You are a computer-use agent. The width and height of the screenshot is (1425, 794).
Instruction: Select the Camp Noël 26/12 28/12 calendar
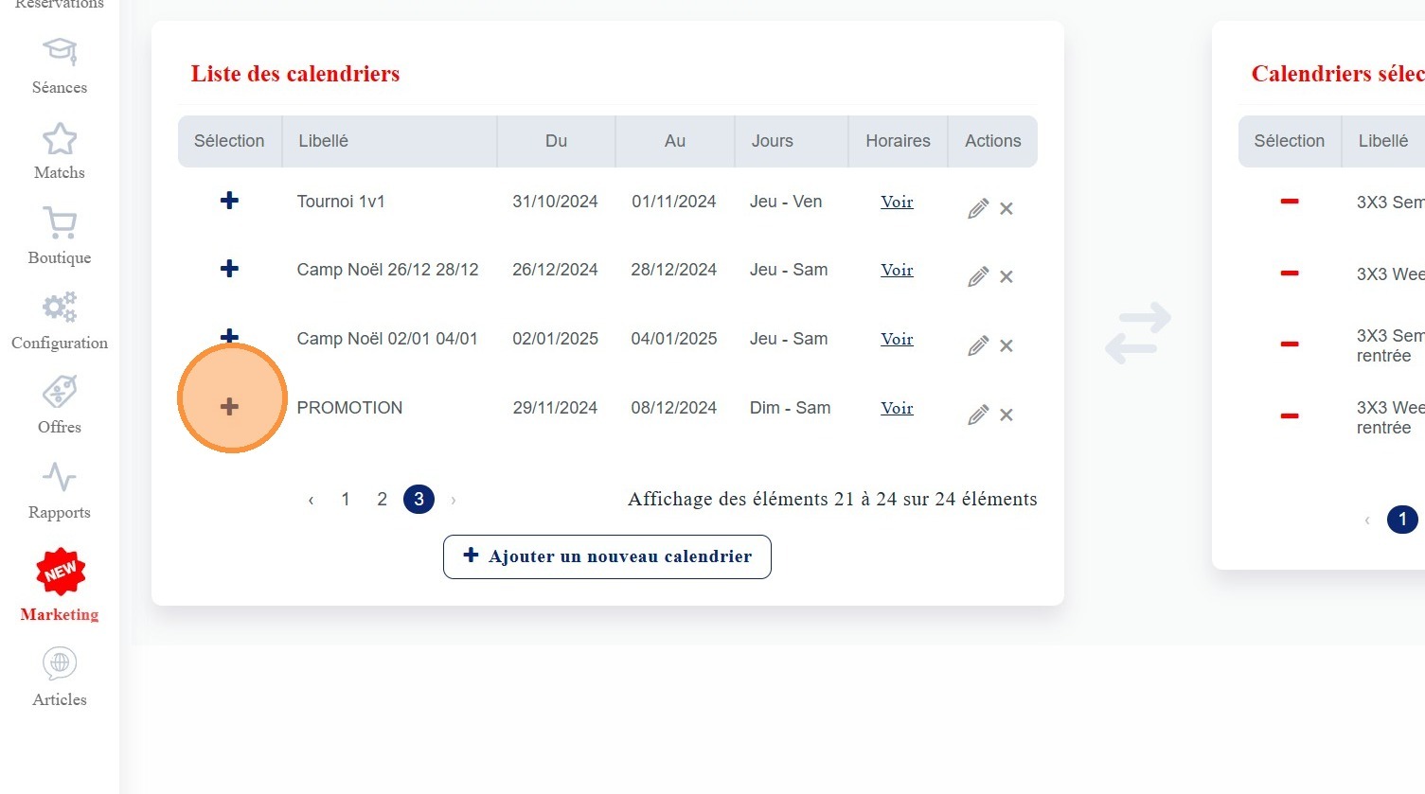pyautogui.click(x=229, y=269)
